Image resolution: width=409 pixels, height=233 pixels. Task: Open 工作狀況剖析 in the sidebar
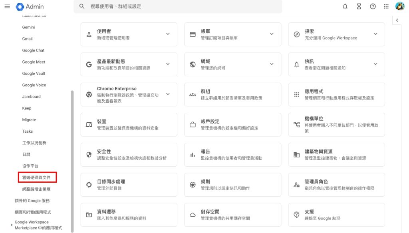pos(34,143)
